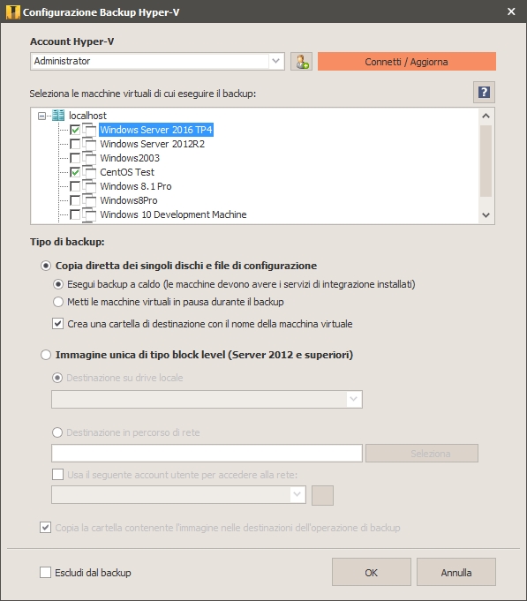This screenshot has width=527, height=601.
Task: Confirm with the OK button
Action: pos(371,572)
